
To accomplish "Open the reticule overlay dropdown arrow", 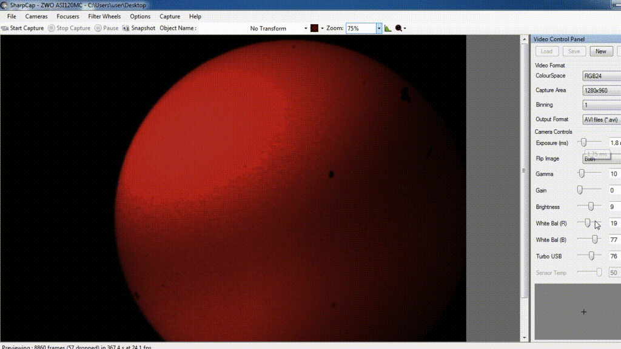I will tap(322, 28).
